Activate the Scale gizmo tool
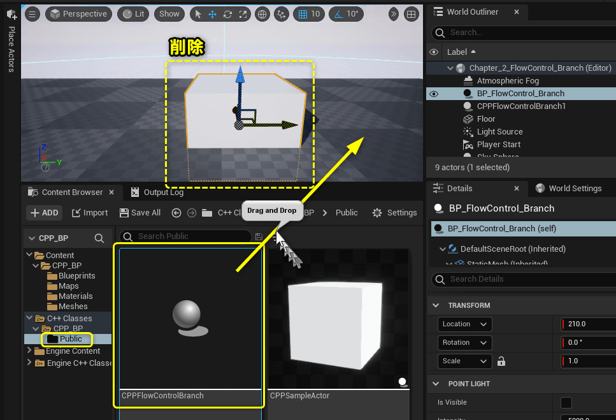This screenshot has width=616, height=420. pyautogui.click(x=243, y=15)
